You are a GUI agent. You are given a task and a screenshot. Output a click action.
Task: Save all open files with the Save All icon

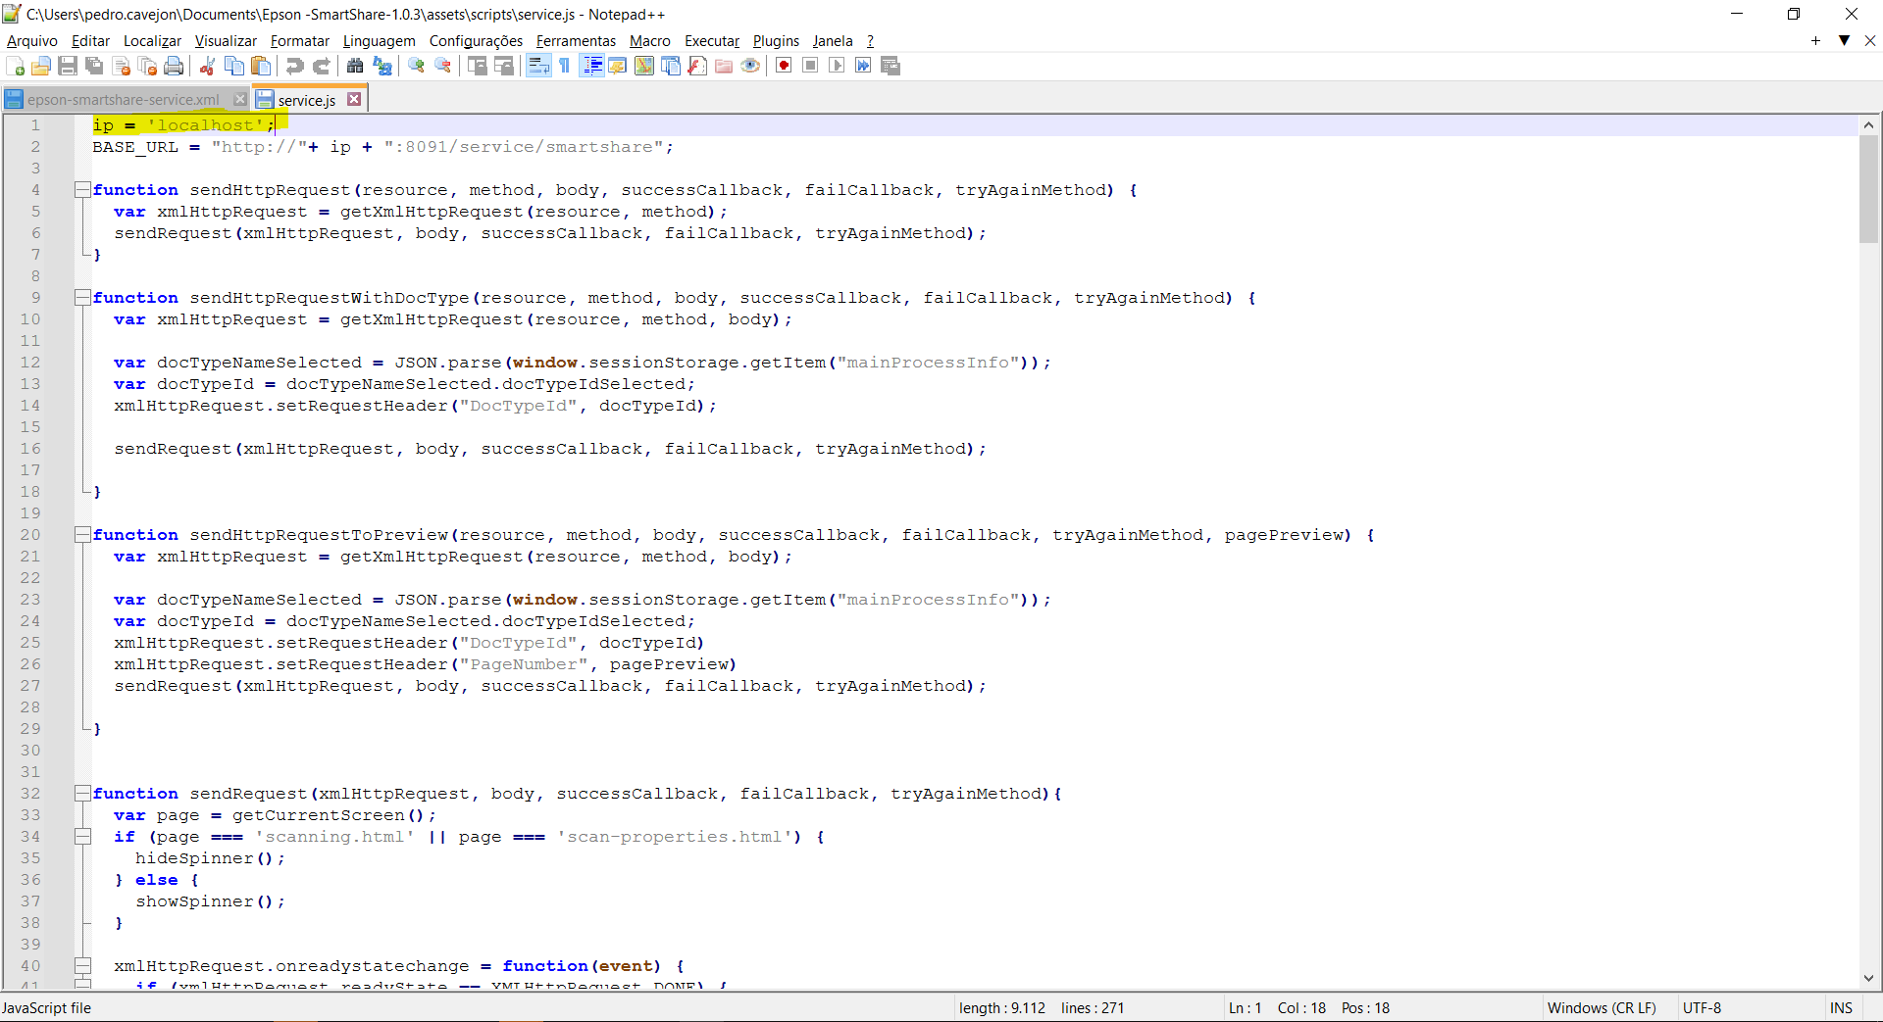[94, 66]
